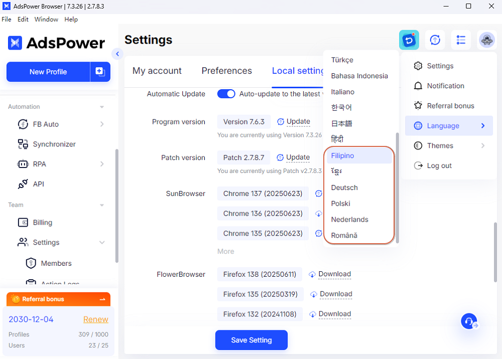Image resolution: width=502 pixels, height=359 pixels.
Task: Collapse the sidebar with the left arrow
Action: tap(117, 54)
